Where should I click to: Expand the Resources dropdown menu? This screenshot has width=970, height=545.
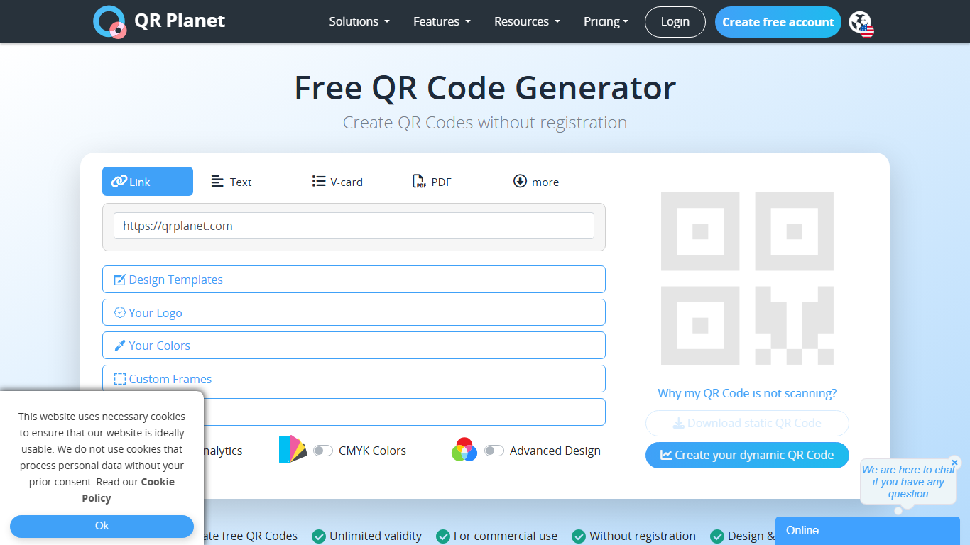tap(527, 21)
